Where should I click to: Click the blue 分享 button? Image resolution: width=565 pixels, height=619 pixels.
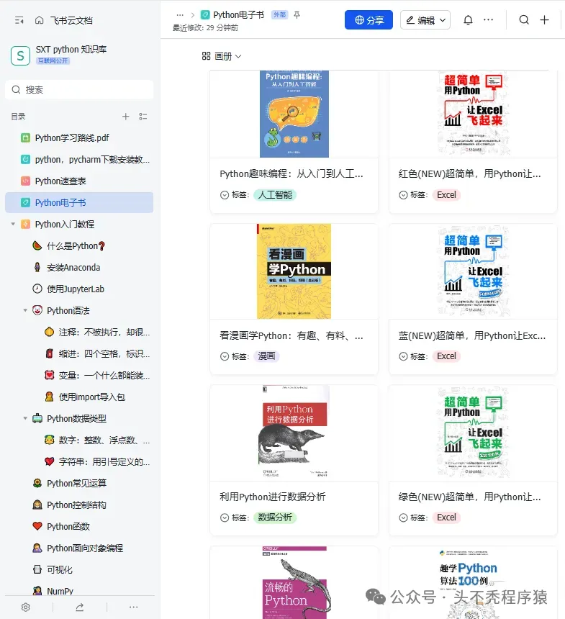tap(369, 19)
